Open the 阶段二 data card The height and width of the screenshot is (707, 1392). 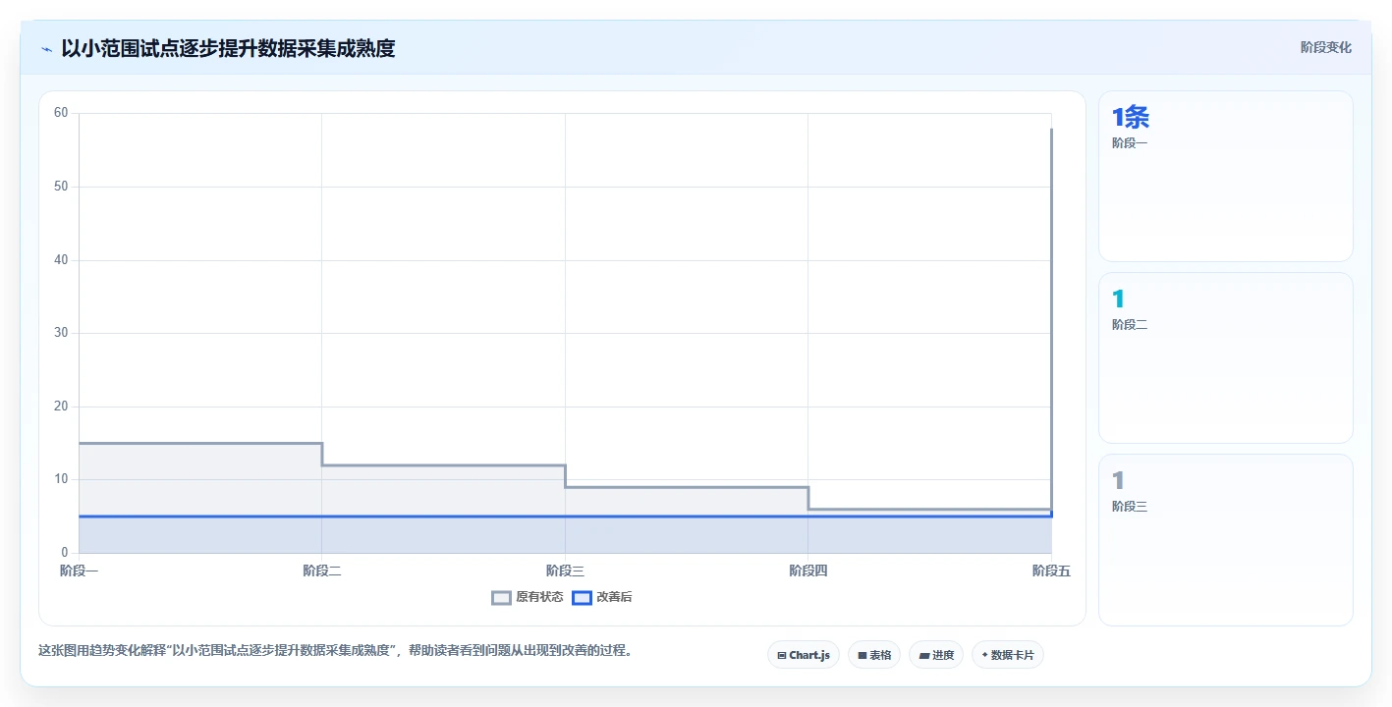coord(1226,358)
